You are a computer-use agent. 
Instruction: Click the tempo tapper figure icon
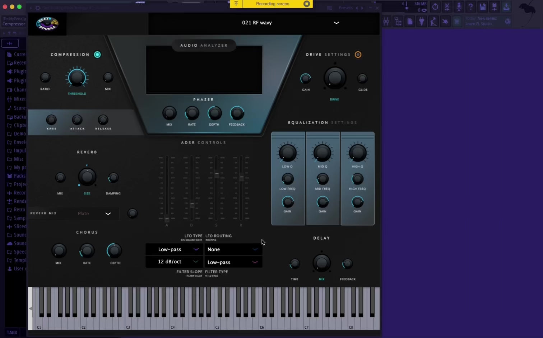coord(433,22)
